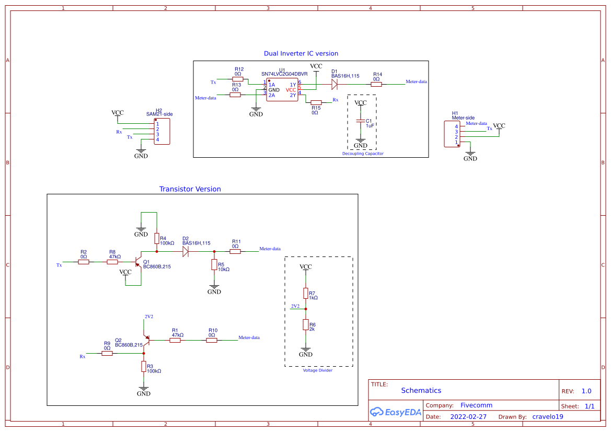The image size is (611, 432).
Task: Click diode D2 in the transistor version
Action: [185, 251]
